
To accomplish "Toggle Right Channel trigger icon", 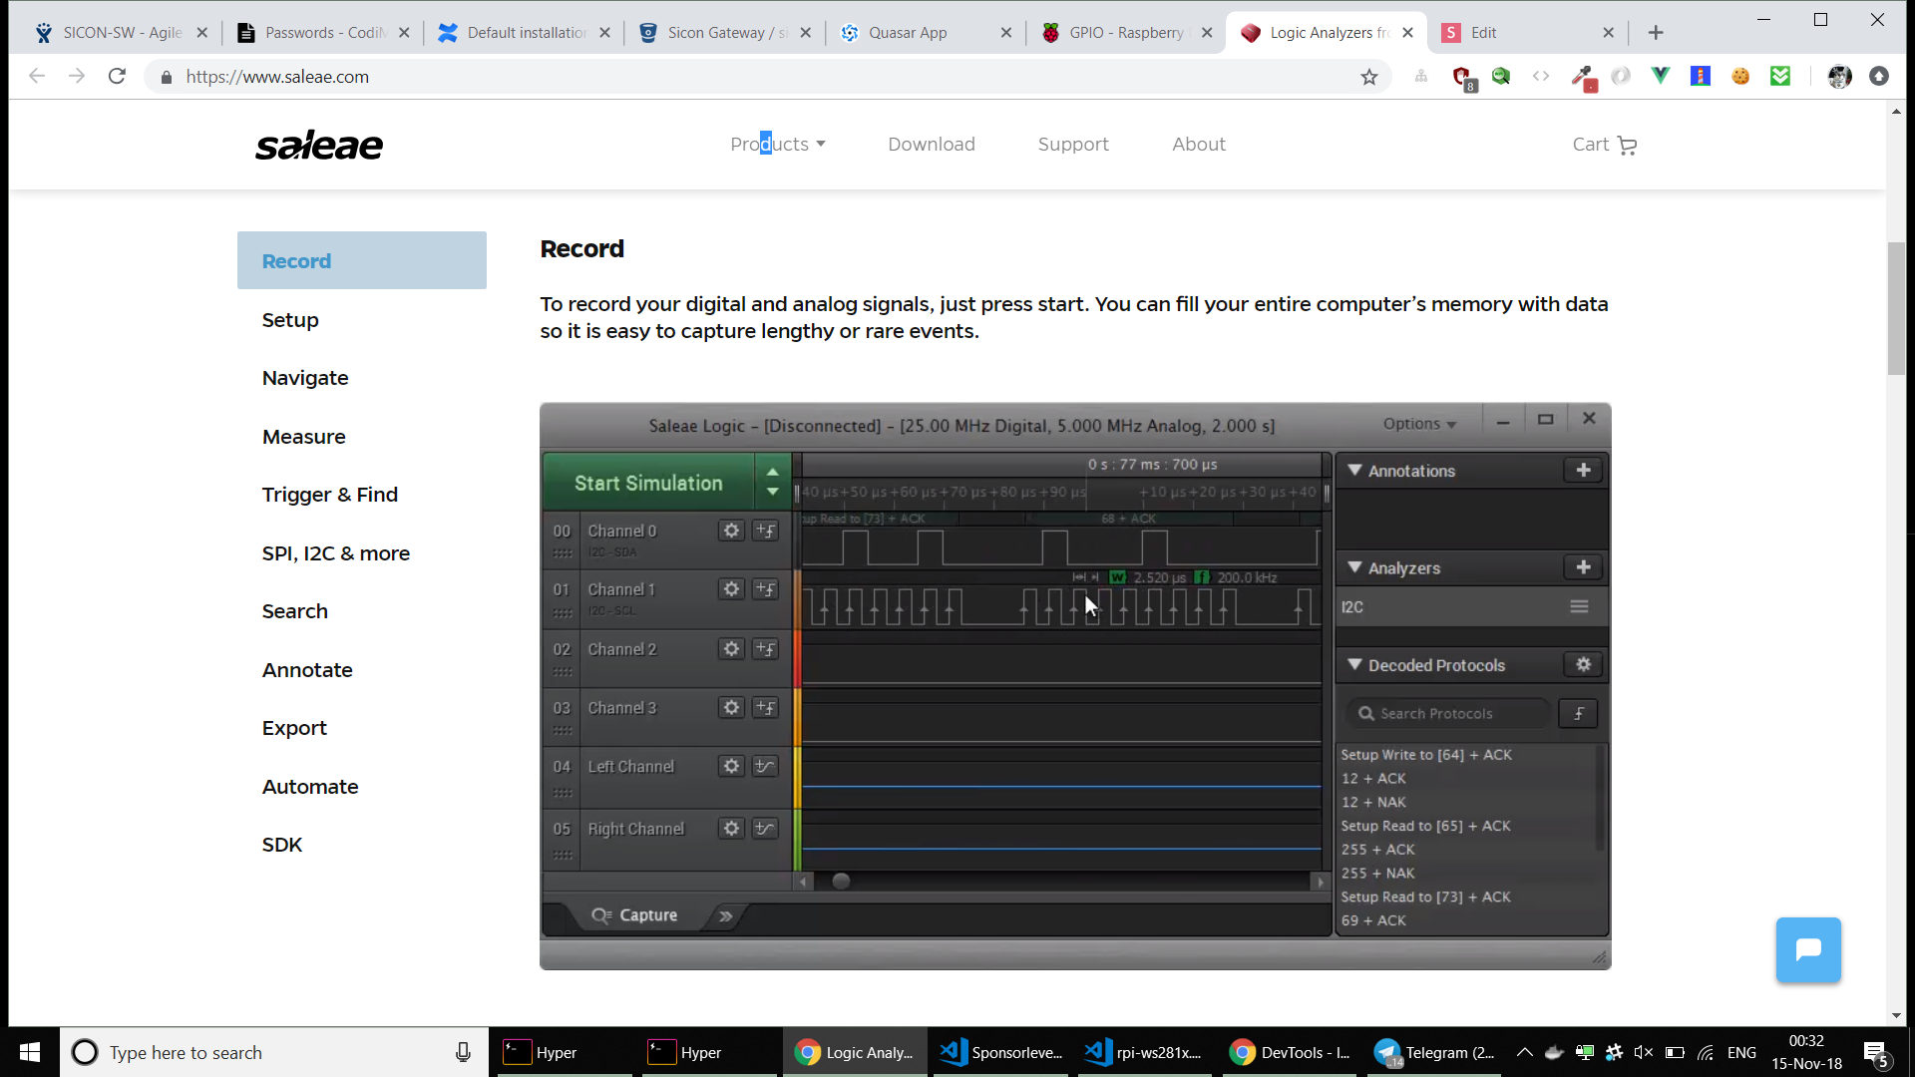I will (765, 829).
